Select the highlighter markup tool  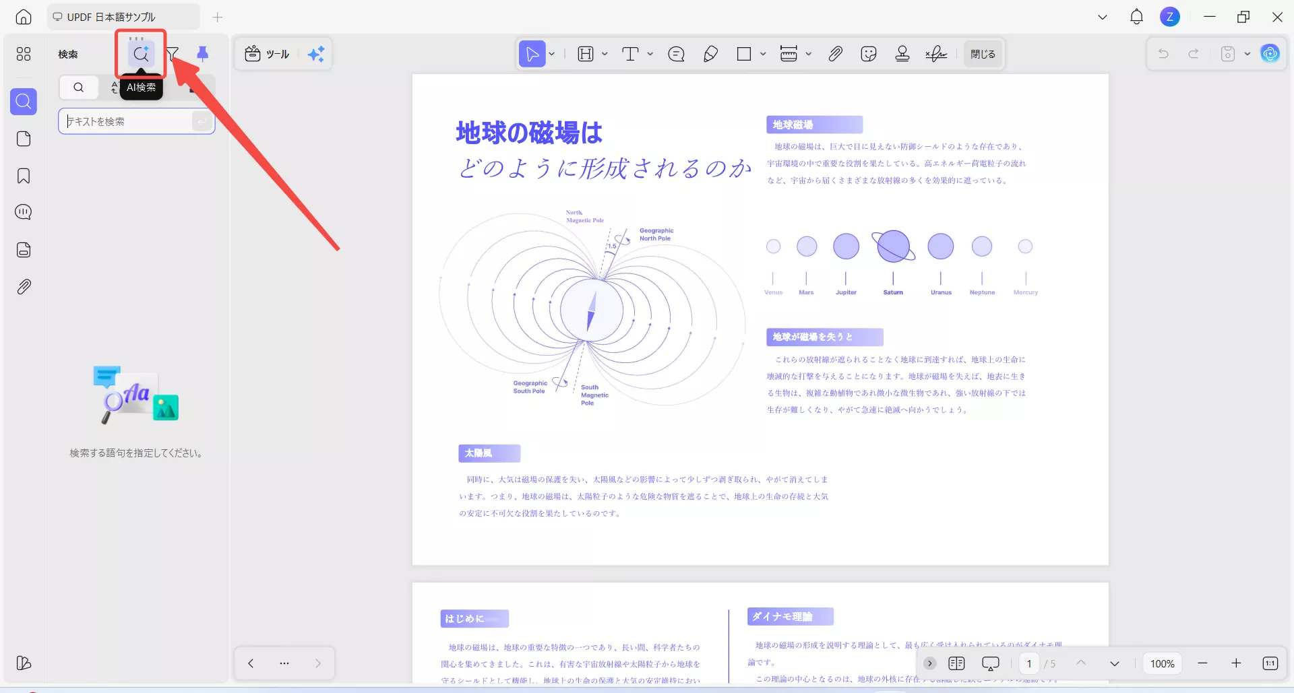711,54
